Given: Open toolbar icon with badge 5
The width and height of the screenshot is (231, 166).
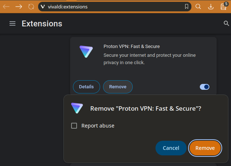Looking at the screenshot, I should click(223, 7).
